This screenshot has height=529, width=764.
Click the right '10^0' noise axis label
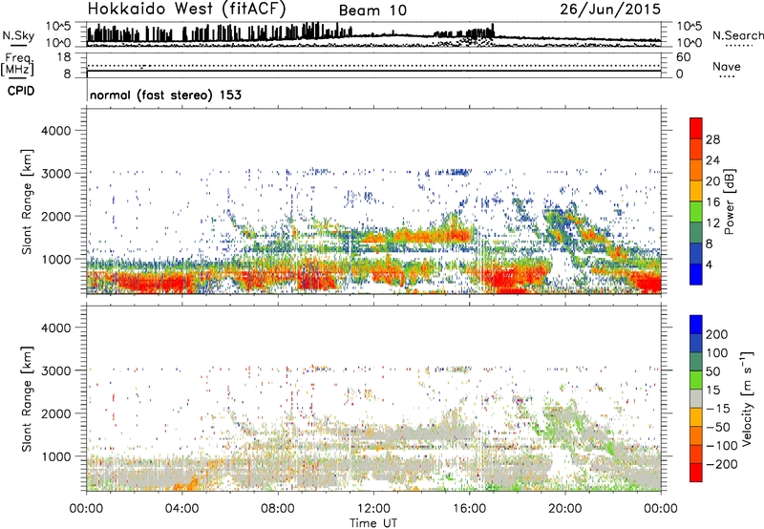point(689,43)
